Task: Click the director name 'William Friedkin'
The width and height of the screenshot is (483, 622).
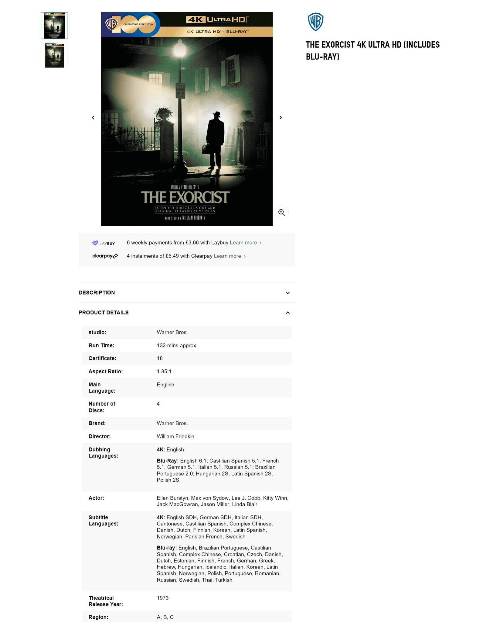Action: (175, 436)
